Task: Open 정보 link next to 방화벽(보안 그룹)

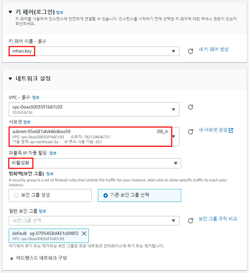Action: (50, 174)
